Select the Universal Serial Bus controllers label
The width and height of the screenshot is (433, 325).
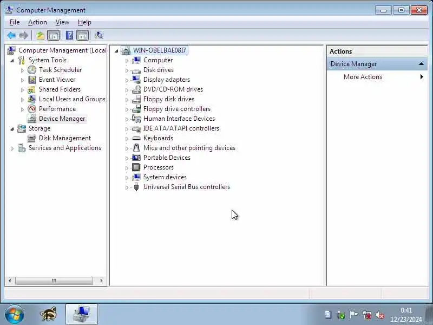click(186, 187)
